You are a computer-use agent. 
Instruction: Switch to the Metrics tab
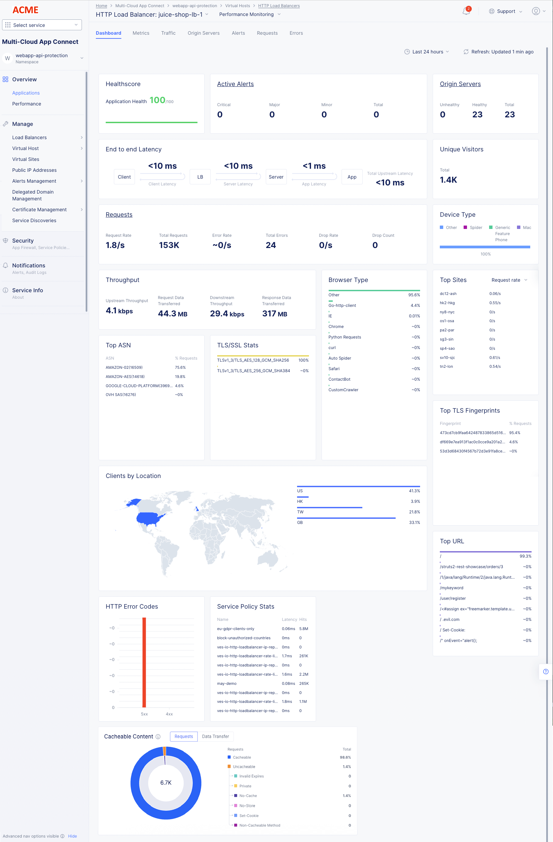(141, 33)
